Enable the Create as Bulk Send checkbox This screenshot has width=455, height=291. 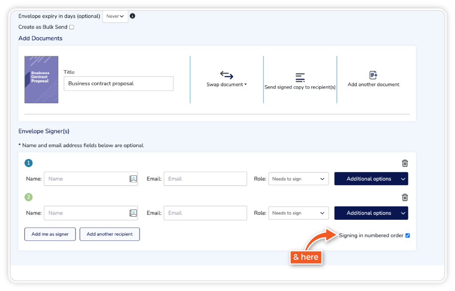(72, 27)
